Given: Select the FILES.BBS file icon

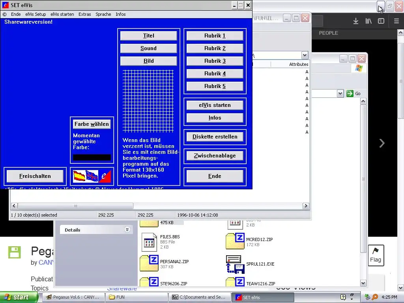Looking at the screenshot, I should click(149, 242).
